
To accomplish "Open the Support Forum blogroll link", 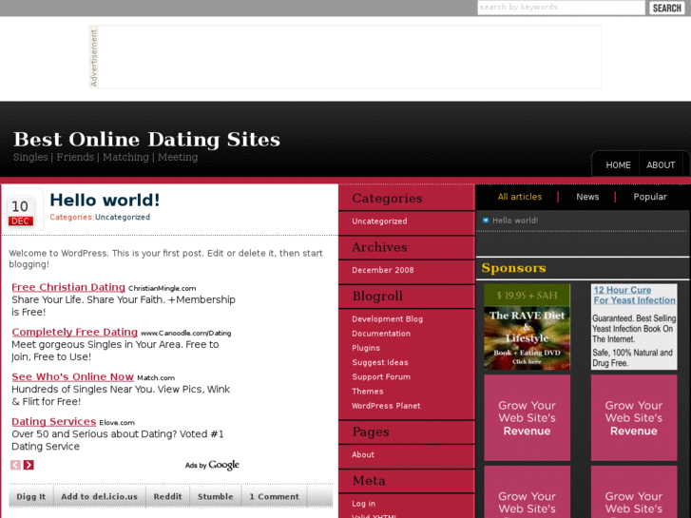I will pos(381,377).
